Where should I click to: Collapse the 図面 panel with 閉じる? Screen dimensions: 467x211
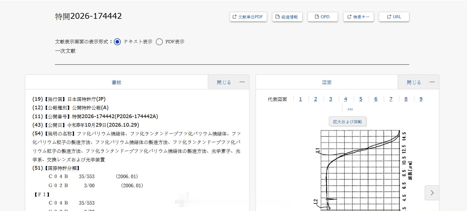pyautogui.click(x=418, y=82)
